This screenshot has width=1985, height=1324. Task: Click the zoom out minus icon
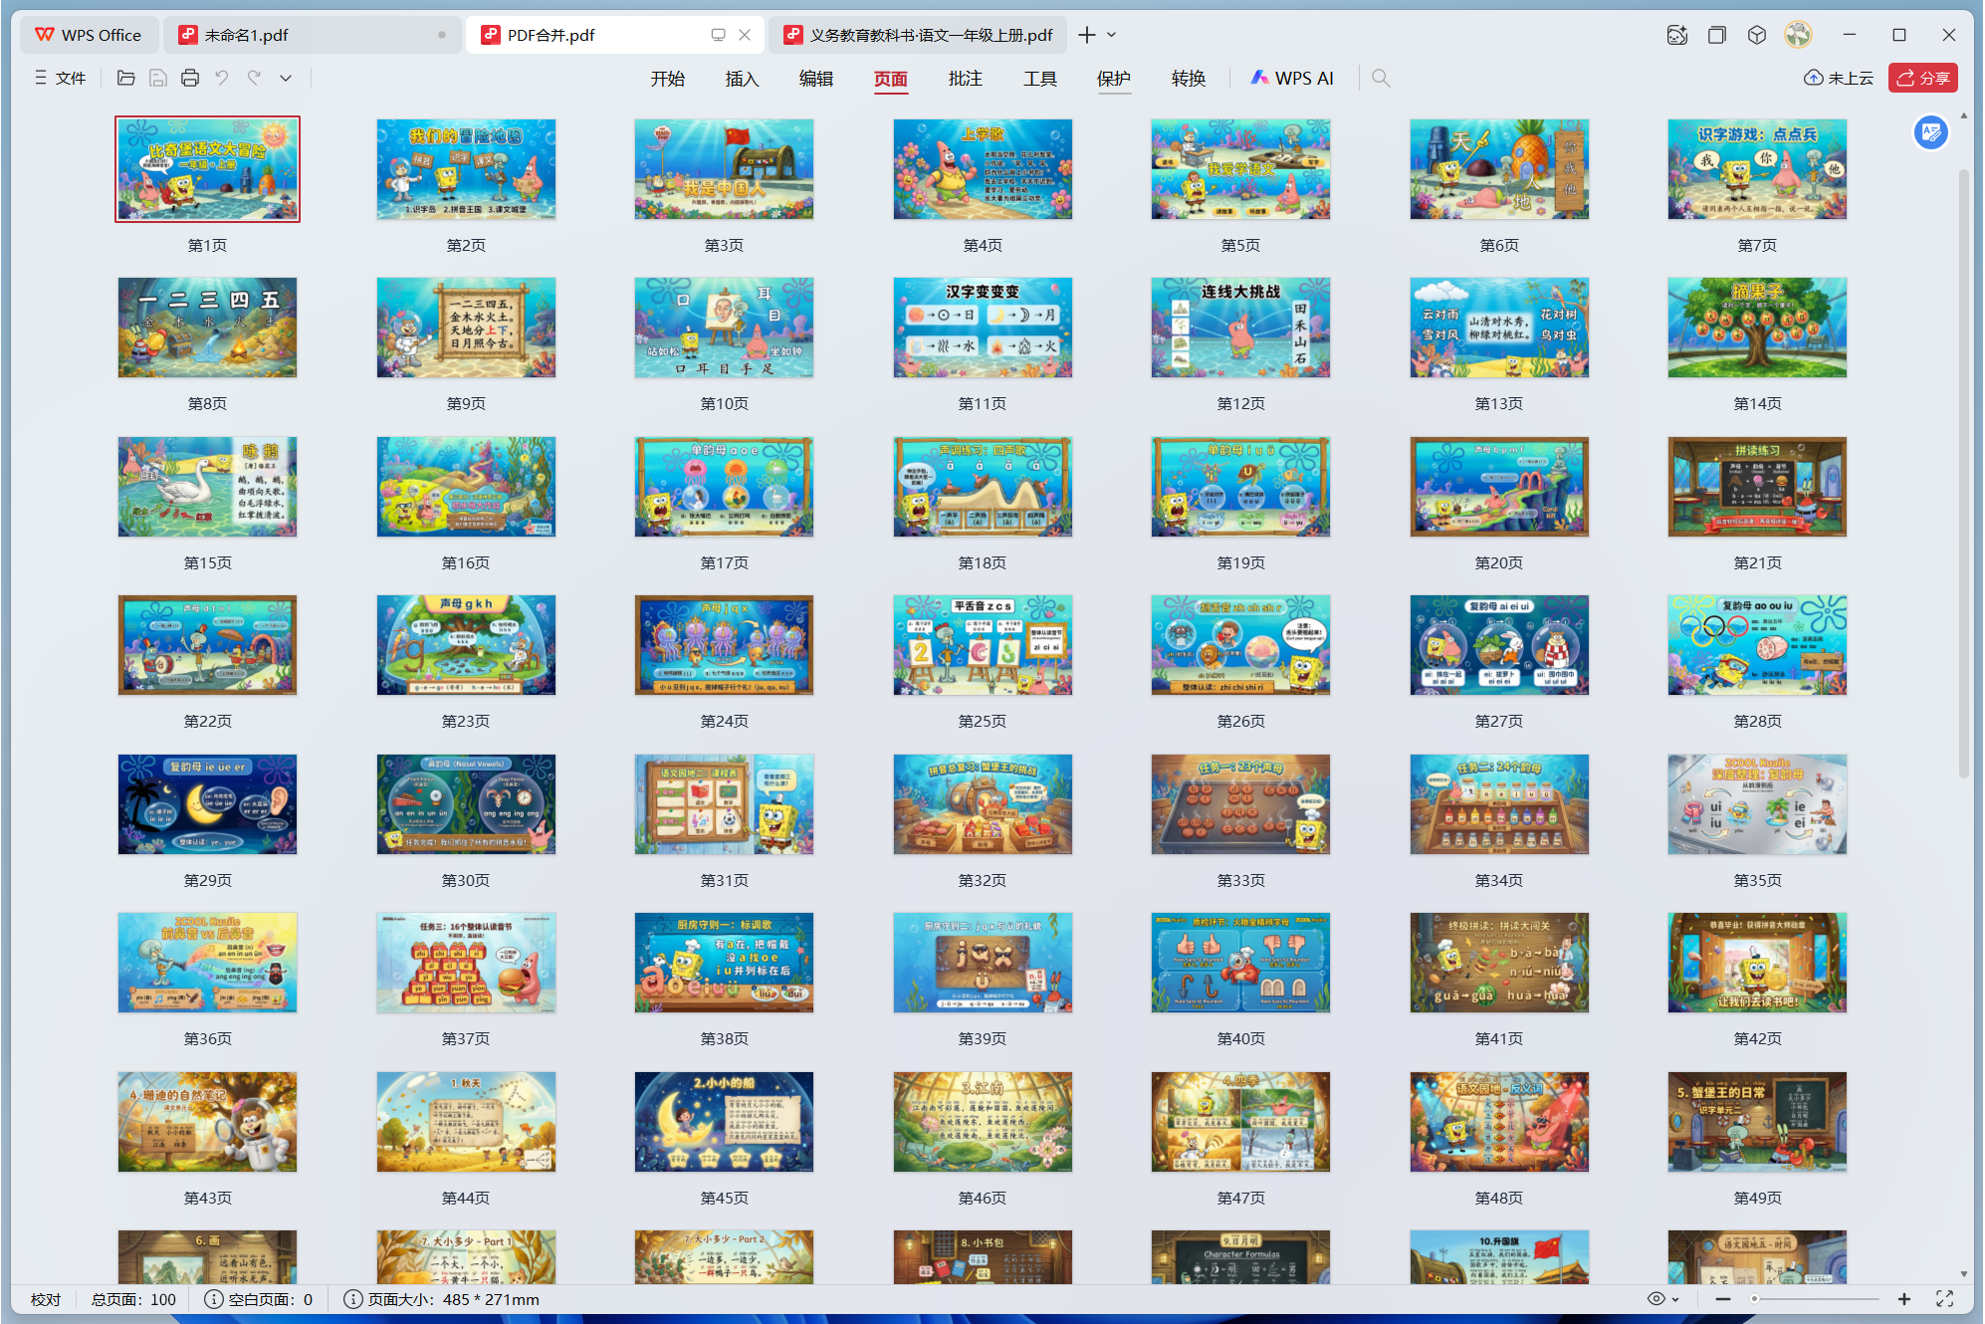[1723, 1299]
